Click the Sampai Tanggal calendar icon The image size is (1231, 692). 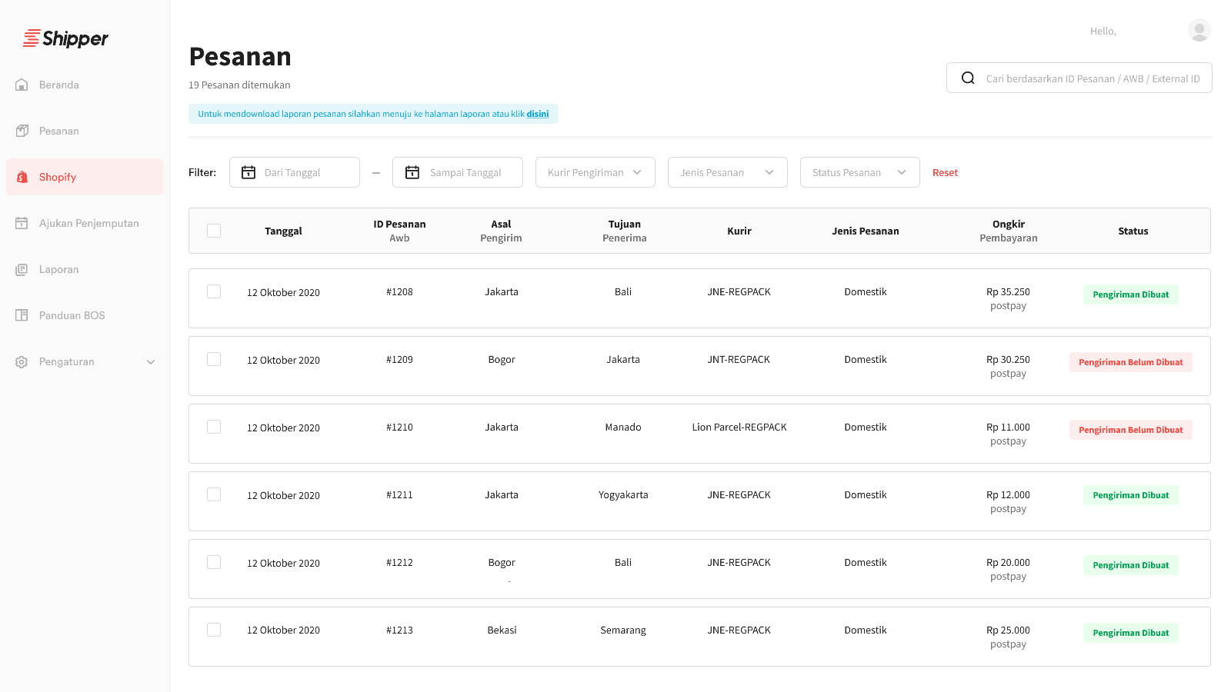pos(412,172)
